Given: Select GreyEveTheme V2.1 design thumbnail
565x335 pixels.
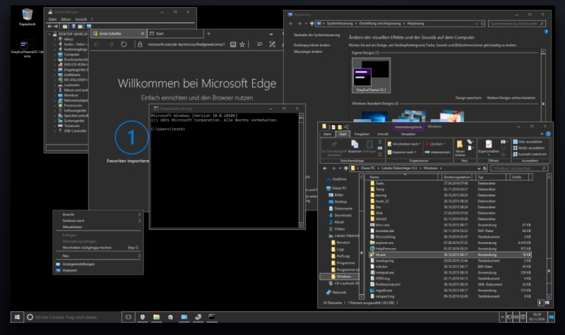Looking at the screenshot, I should 371,75.
